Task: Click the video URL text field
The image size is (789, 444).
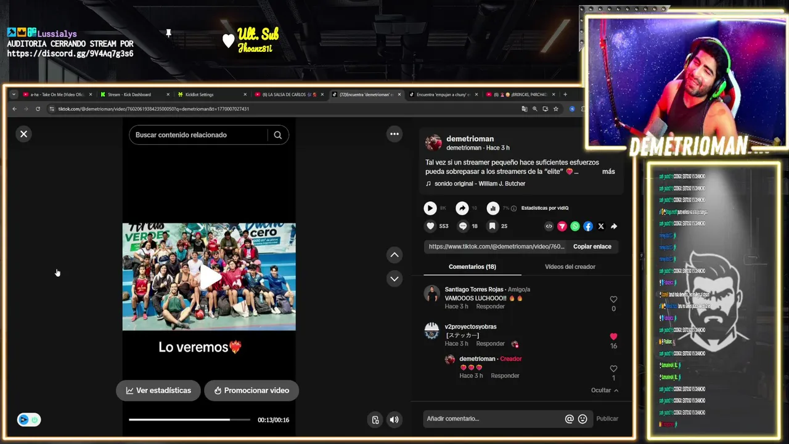Action: pos(496,247)
